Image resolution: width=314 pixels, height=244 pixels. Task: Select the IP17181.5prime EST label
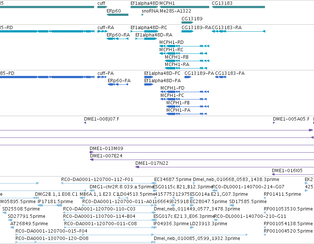coord(55,202)
